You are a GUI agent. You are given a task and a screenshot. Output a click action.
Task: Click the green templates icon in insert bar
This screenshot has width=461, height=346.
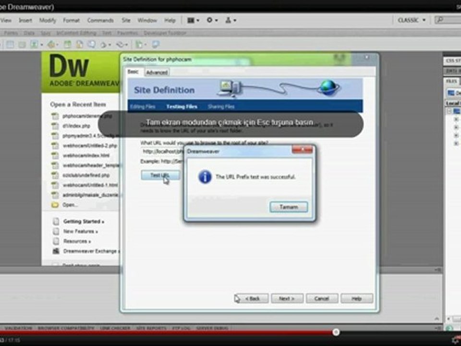pyautogui.click(x=139, y=45)
